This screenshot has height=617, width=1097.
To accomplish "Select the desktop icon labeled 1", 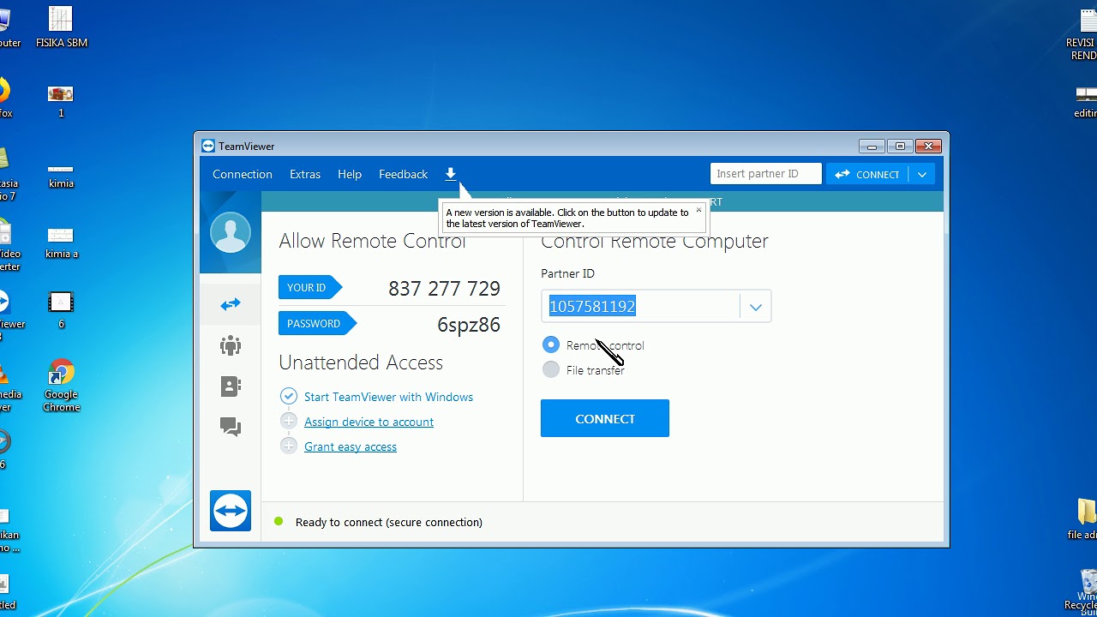I will [x=61, y=99].
